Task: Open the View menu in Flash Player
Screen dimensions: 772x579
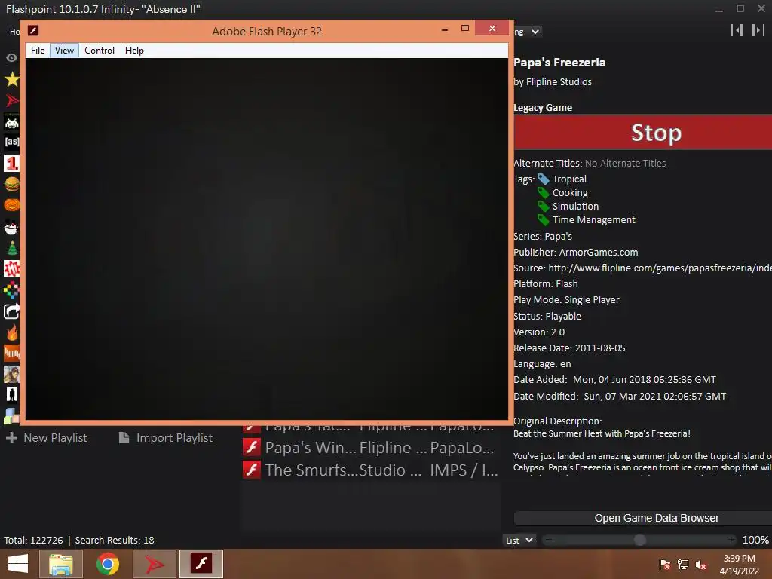Action: point(65,51)
